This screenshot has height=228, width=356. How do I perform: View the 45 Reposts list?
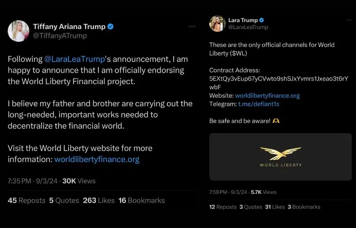point(26,200)
